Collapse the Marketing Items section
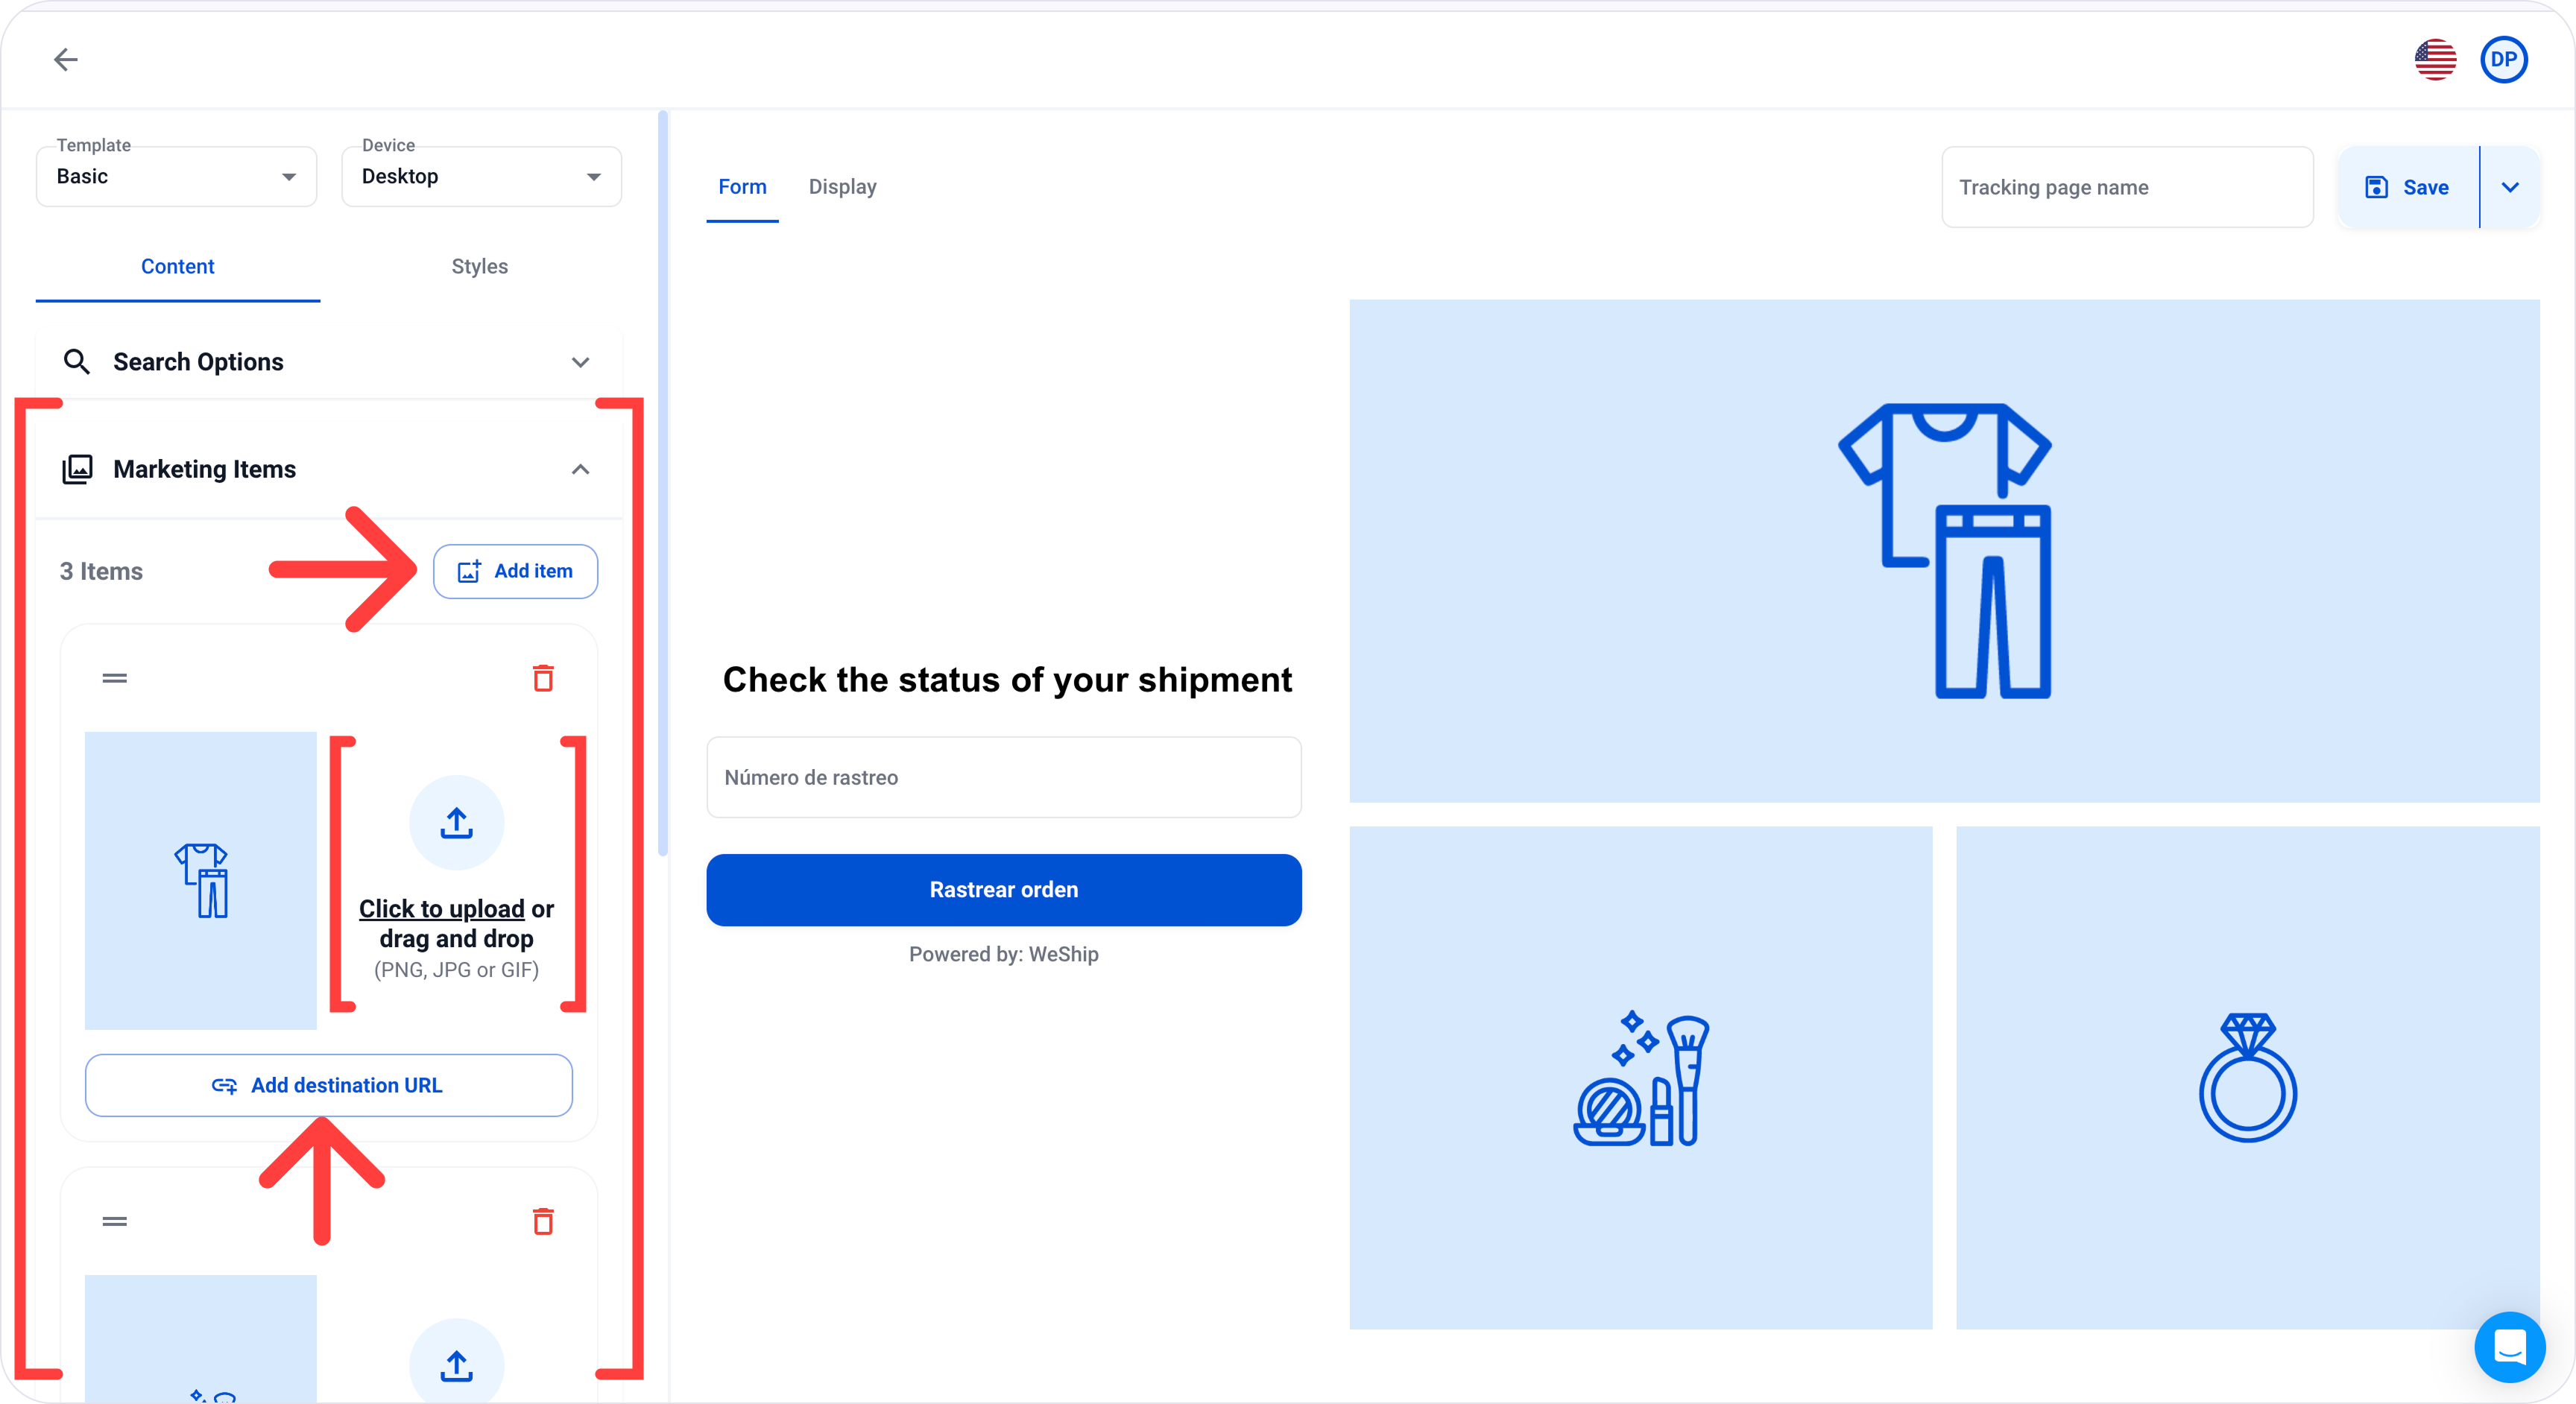The width and height of the screenshot is (2576, 1404). pyautogui.click(x=580, y=469)
